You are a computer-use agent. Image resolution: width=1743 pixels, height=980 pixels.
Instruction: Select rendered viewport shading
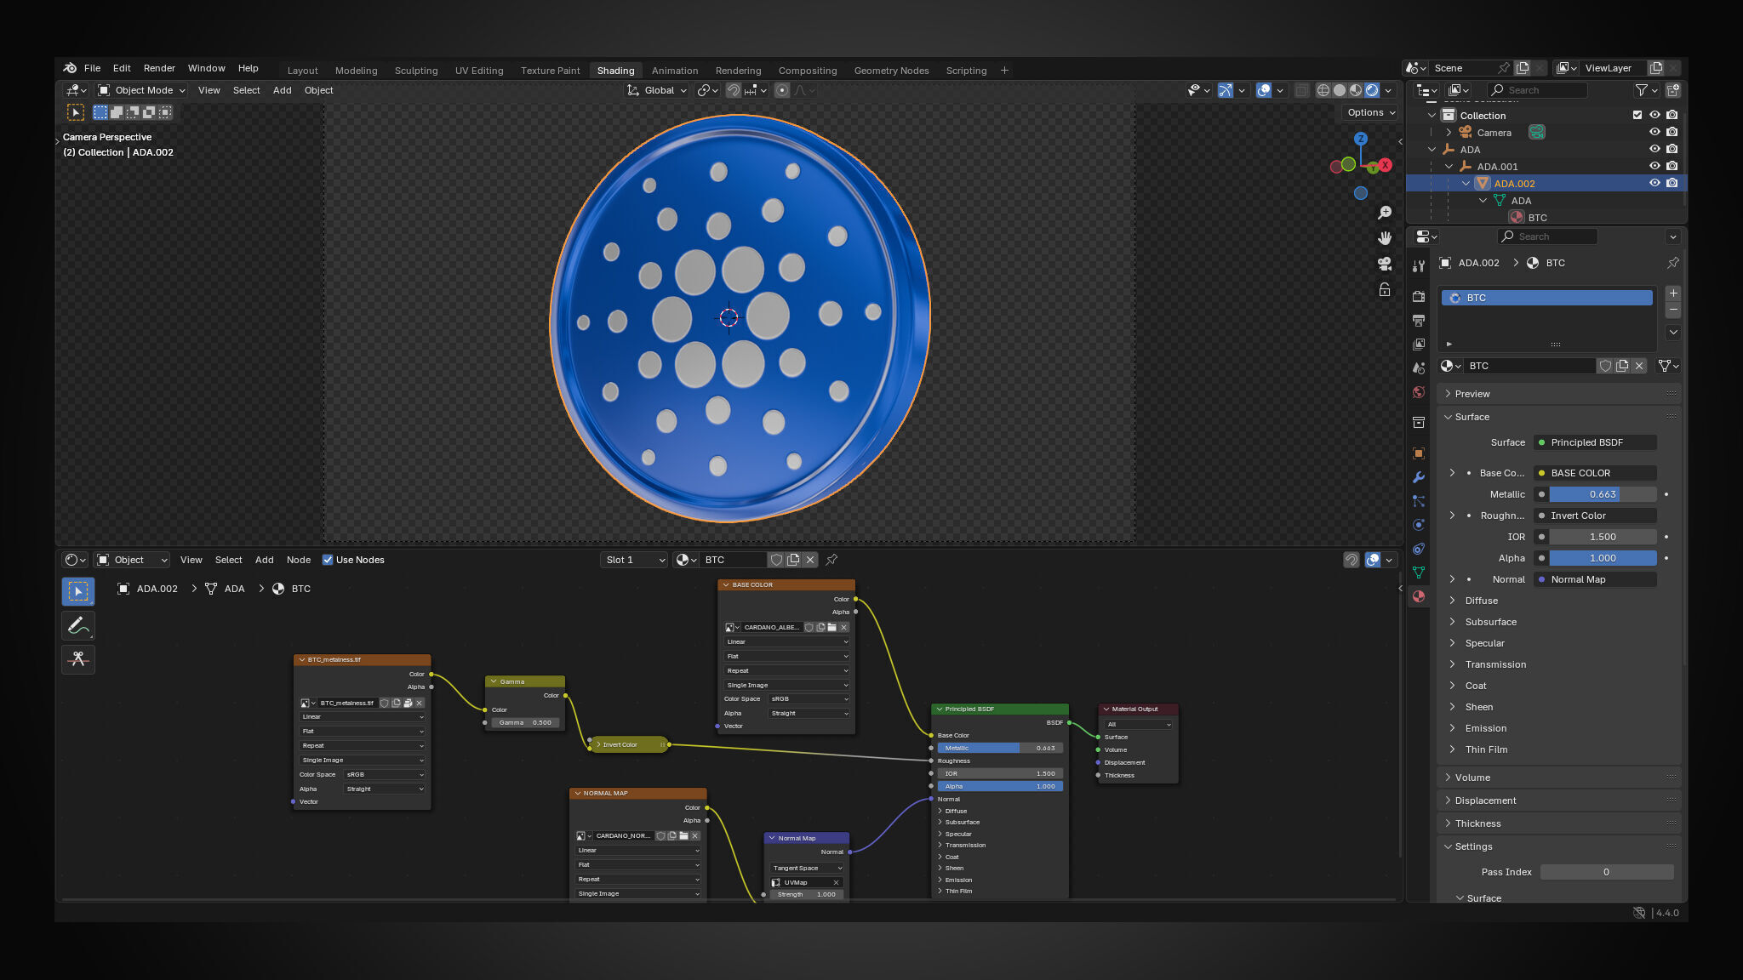click(x=1372, y=90)
